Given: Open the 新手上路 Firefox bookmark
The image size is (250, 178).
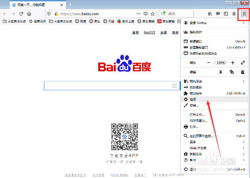Looking at the screenshot, I should click(126, 22).
